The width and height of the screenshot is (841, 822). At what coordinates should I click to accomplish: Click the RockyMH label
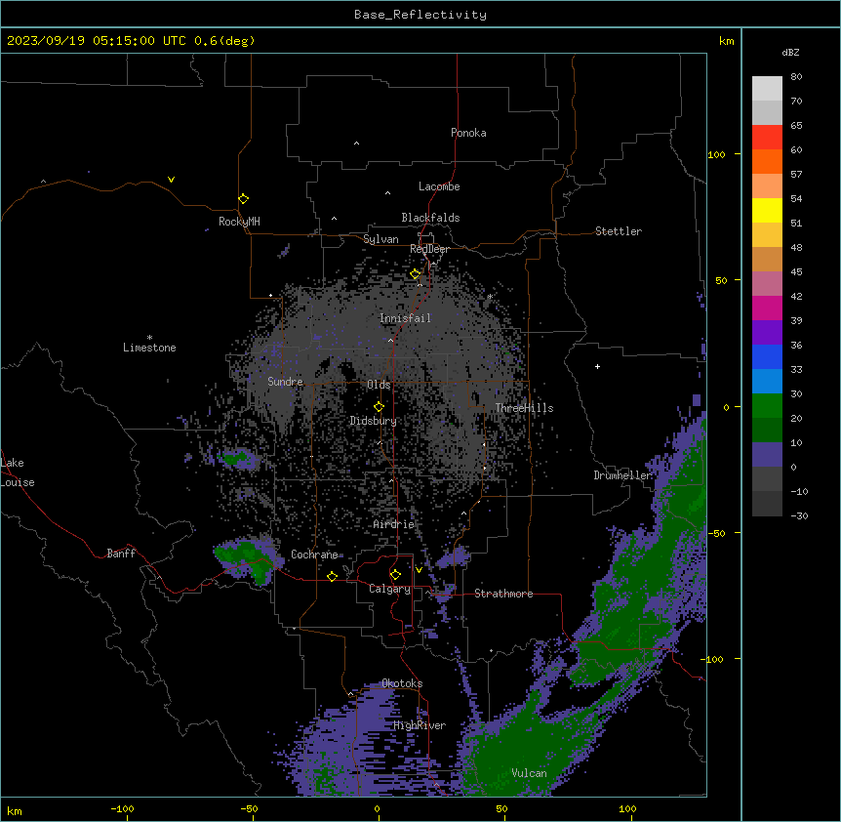click(x=239, y=222)
